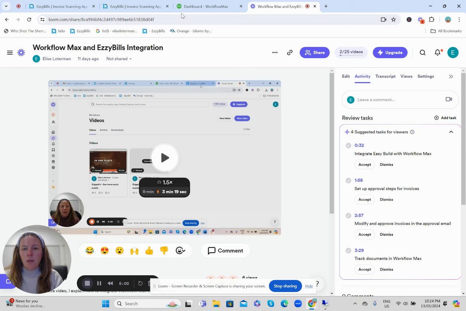Open the Loom hamburger menu
This screenshot has height=311, width=466.
(x=10, y=53)
